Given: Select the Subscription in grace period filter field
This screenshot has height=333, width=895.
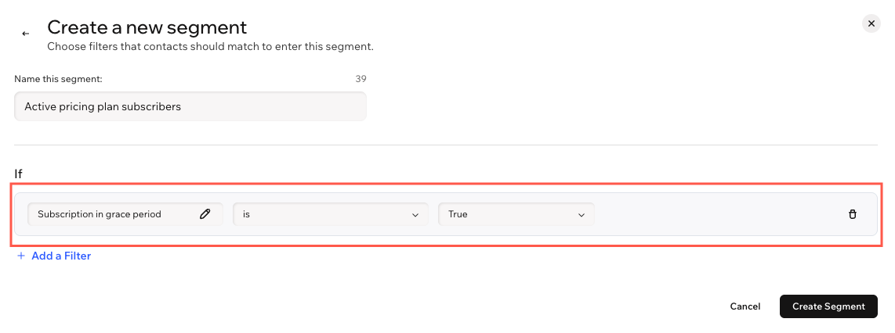Looking at the screenshot, I should coord(125,214).
